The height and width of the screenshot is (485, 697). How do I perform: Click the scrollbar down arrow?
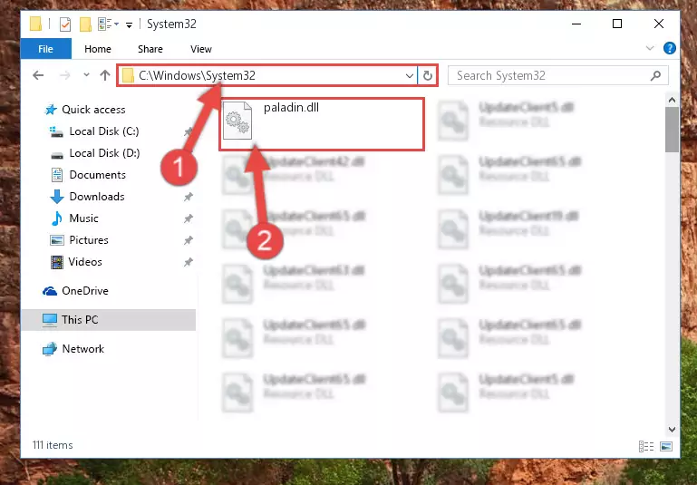(672, 430)
